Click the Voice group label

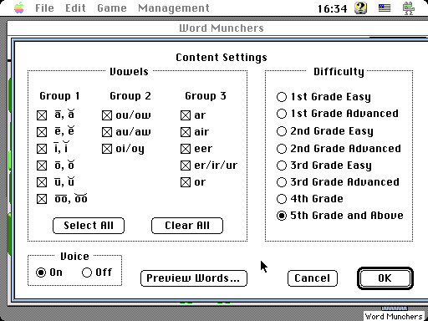click(x=74, y=257)
